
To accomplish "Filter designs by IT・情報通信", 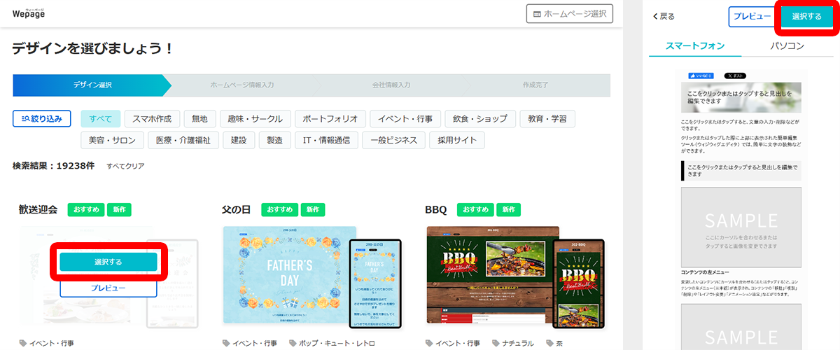I will point(327,141).
